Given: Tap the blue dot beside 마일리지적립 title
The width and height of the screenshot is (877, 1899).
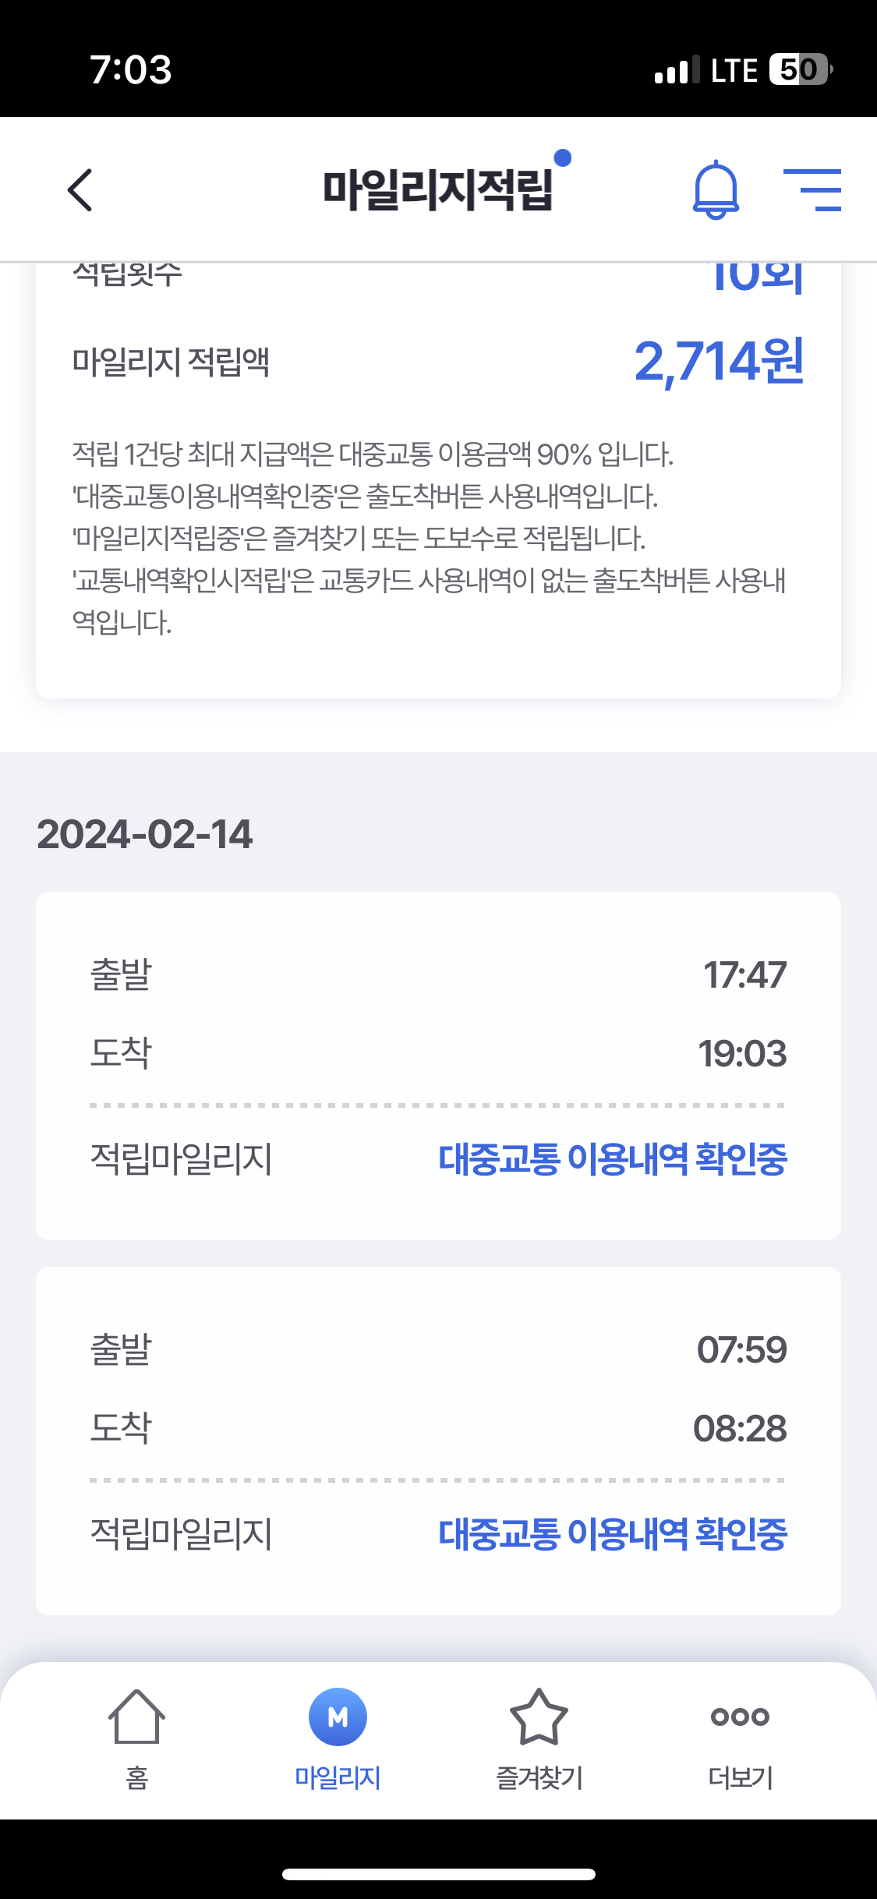Looking at the screenshot, I should 562,158.
